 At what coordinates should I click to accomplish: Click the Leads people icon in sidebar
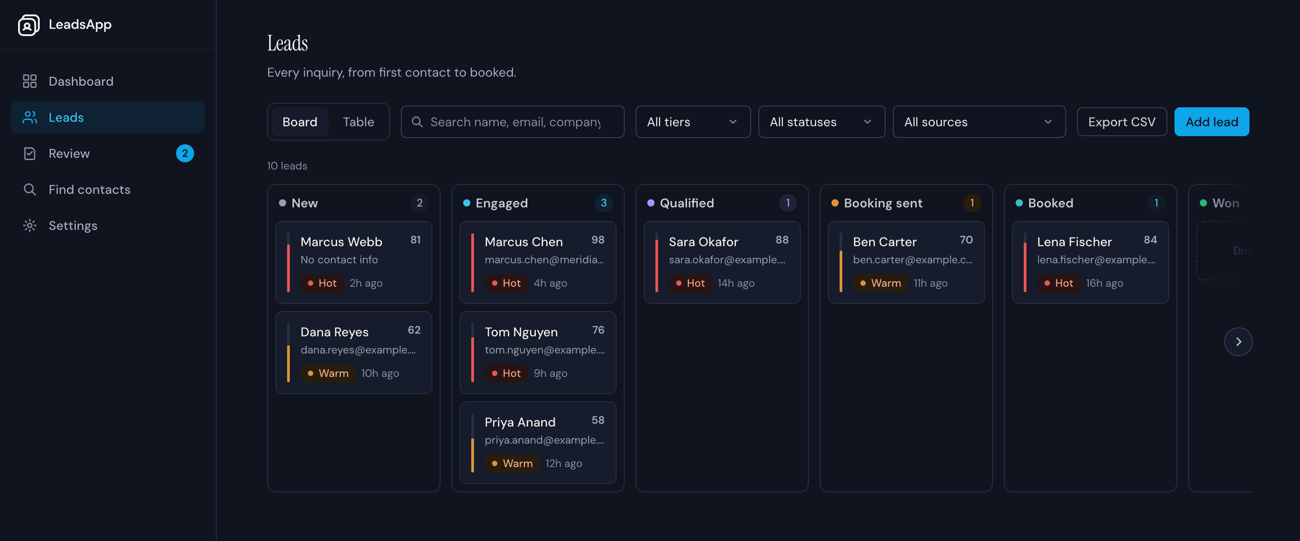tap(30, 118)
